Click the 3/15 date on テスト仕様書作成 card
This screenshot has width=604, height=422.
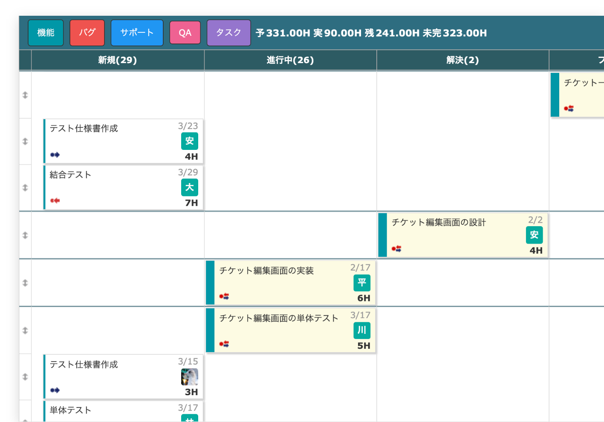point(188,362)
